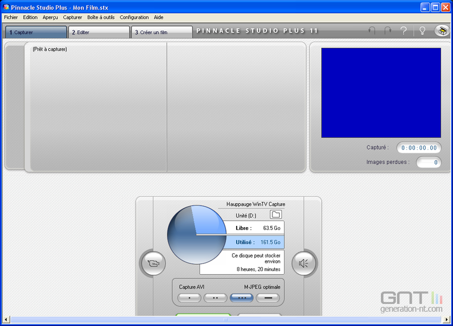Select the two-dot capture quality preset
The image size is (453, 326).
tap(215, 298)
